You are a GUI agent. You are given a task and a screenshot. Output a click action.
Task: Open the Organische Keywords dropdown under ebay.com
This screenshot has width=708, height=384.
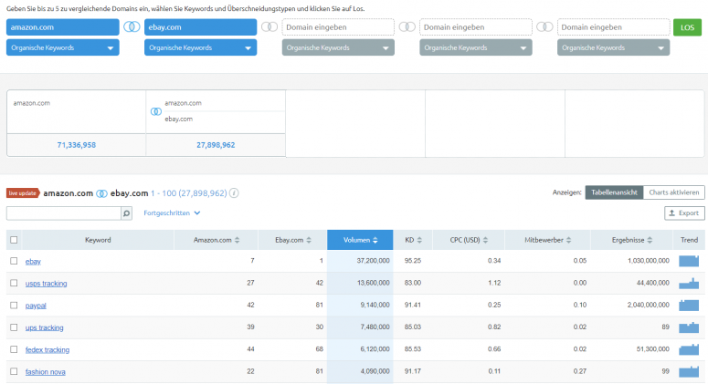click(x=200, y=47)
